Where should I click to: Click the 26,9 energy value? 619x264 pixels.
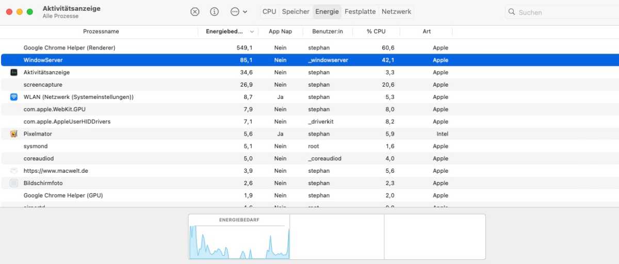(247, 85)
